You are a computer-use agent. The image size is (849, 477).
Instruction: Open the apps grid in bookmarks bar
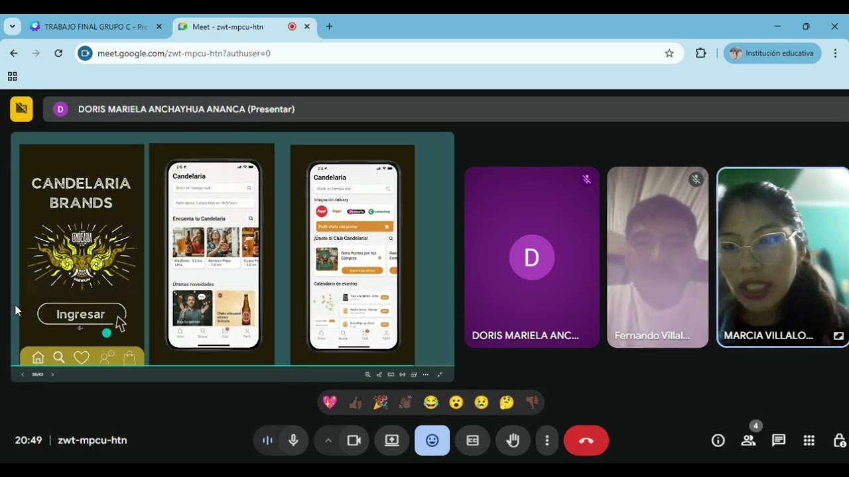(x=13, y=76)
